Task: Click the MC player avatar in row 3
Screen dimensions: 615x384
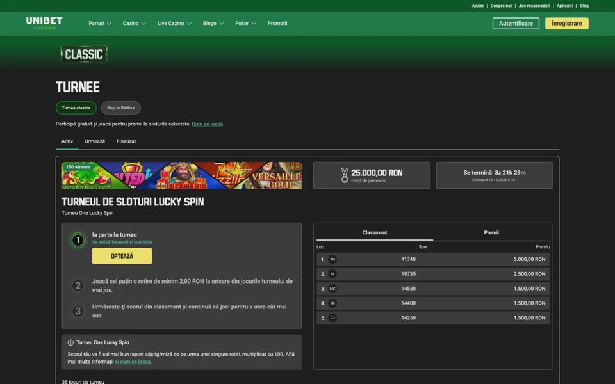Action: point(332,289)
